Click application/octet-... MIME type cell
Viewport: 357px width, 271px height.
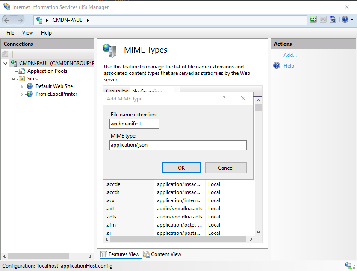(x=179, y=225)
